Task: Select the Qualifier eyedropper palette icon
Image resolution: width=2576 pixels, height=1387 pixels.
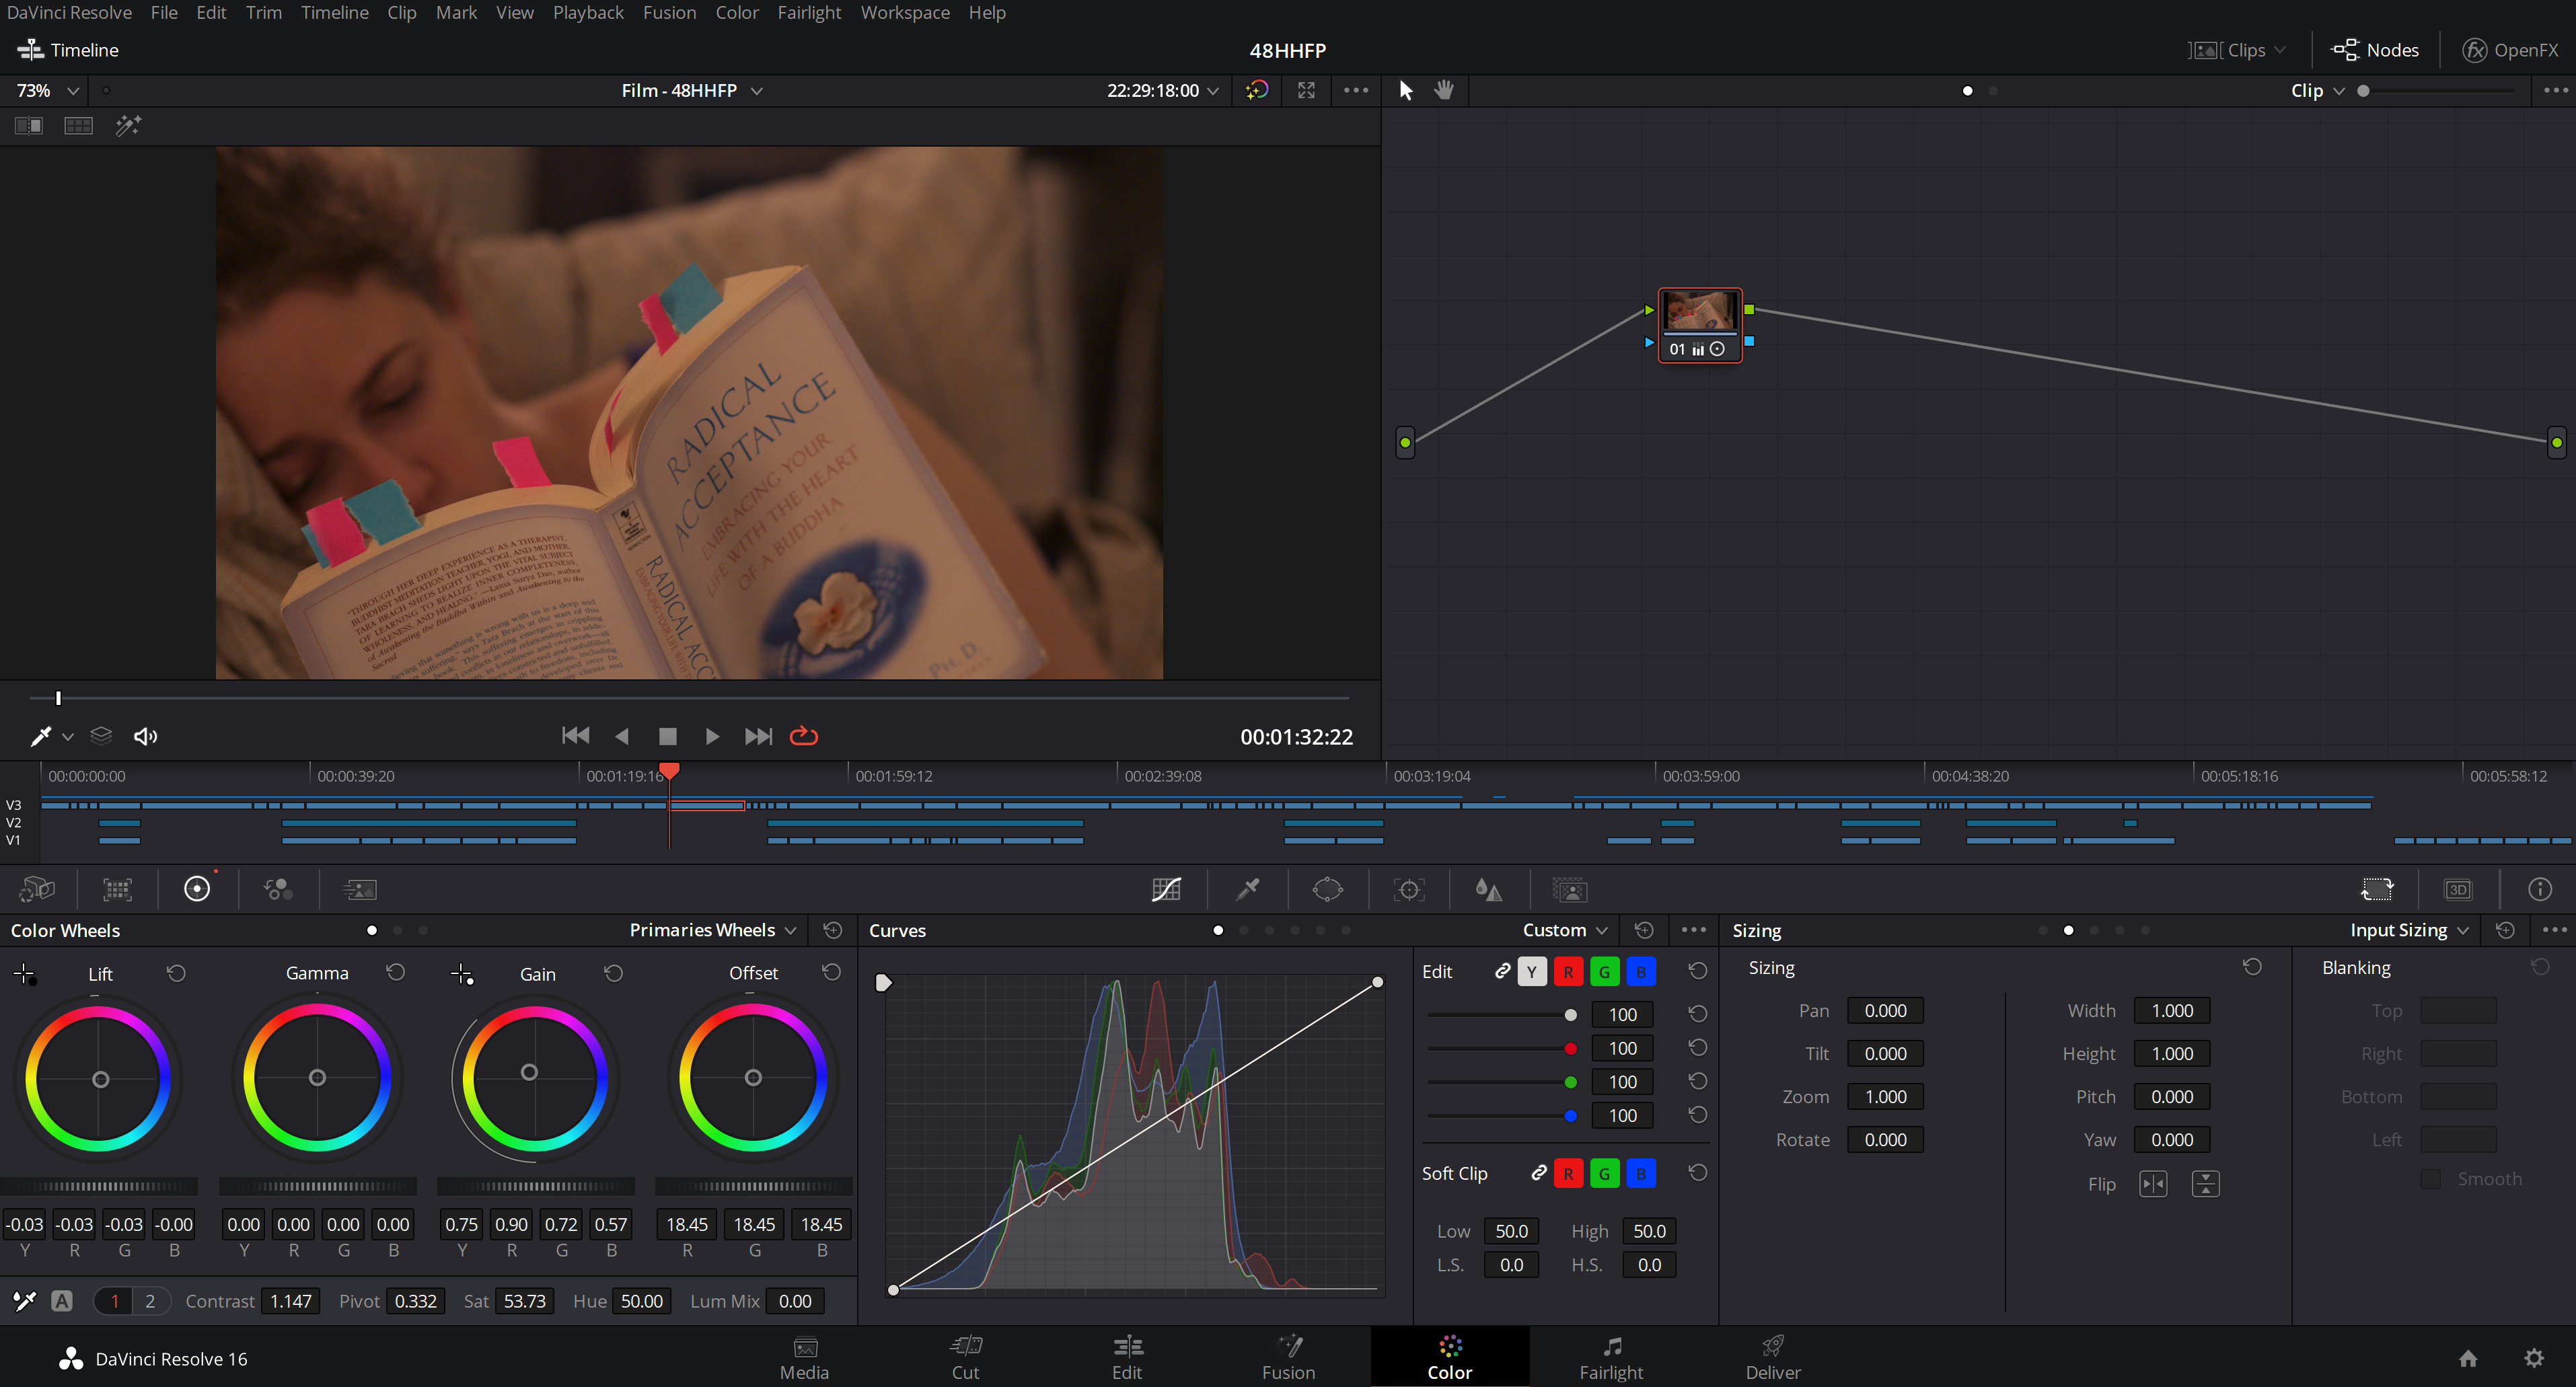Action: point(1247,889)
